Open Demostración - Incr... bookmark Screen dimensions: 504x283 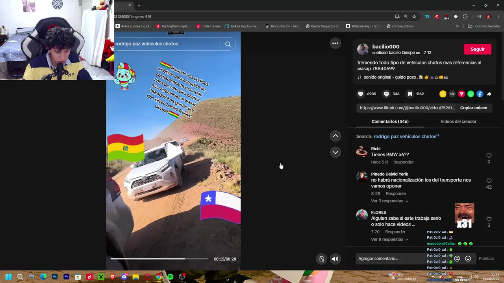pyautogui.click(x=283, y=26)
